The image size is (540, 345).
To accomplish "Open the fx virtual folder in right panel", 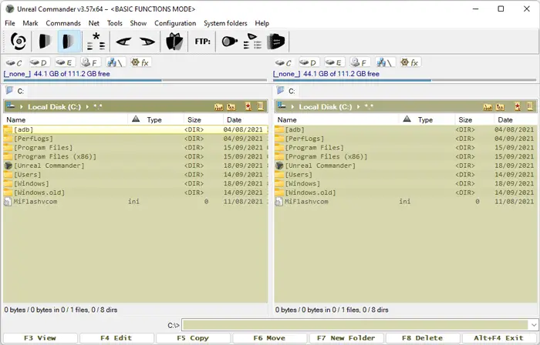I will pos(410,62).
